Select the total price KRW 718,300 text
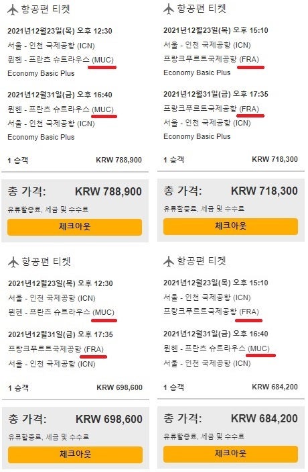 (264, 191)
